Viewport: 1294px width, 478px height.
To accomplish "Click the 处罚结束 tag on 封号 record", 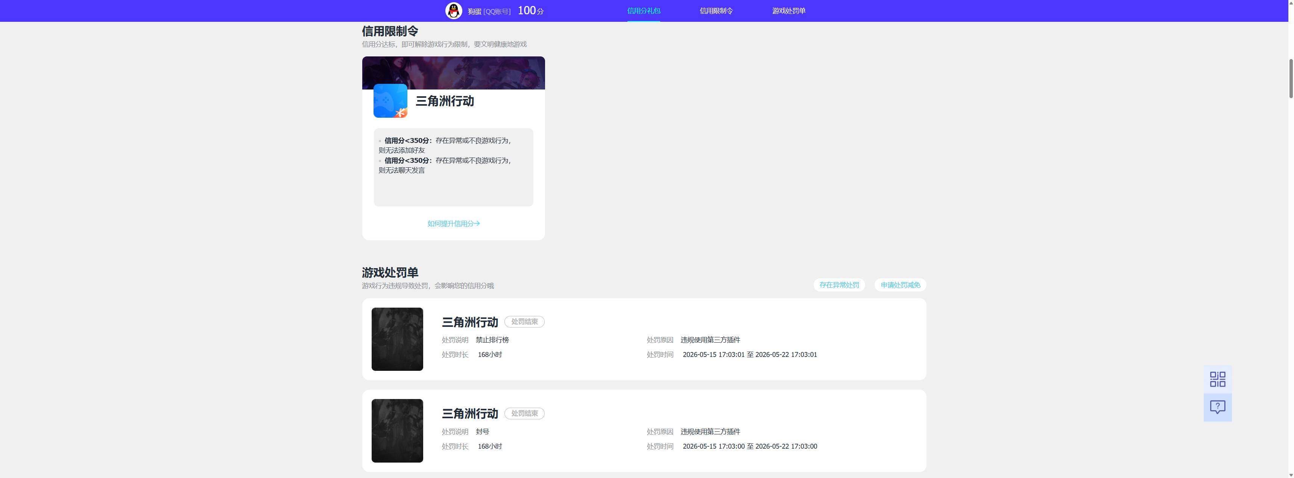I will click(524, 414).
